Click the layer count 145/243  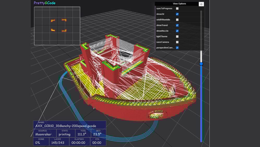pos(58,143)
